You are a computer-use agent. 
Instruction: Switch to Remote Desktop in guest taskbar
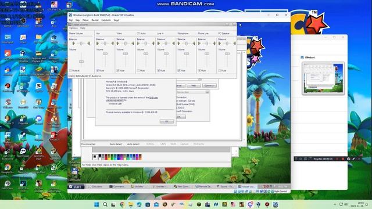click(203, 187)
